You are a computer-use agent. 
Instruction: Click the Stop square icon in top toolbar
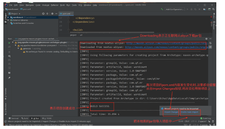tap(199, 9)
